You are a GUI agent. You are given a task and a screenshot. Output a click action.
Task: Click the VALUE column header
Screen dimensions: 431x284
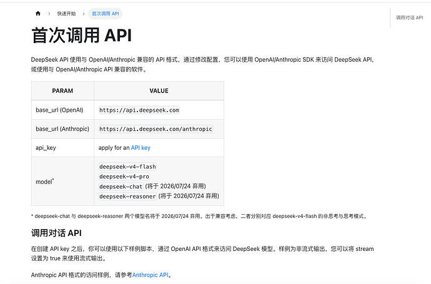pos(159,91)
